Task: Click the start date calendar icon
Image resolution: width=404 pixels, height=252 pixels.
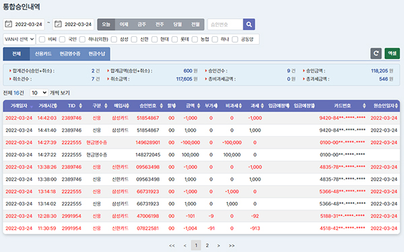Action: pos(9,24)
